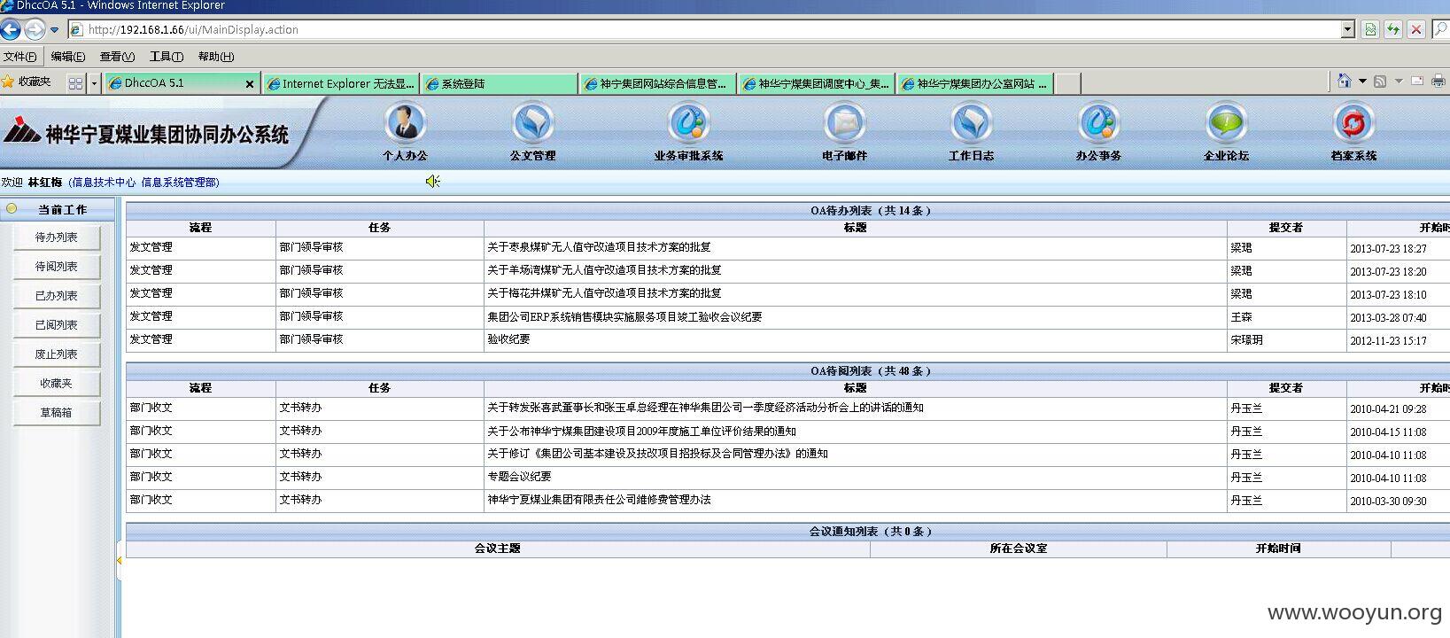Open the feeds dropdown arrow
Screen dimensions: 1450x638
[x=1399, y=81]
